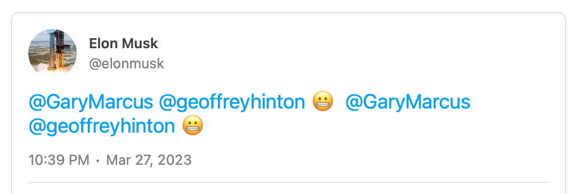Image resolution: width=577 pixels, height=194 pixels.
Task: Click the horizontal divider below the timestamp
Action: click(288, 182)
